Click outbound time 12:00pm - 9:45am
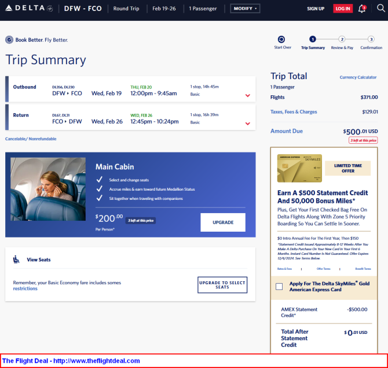 coord(153,94)
